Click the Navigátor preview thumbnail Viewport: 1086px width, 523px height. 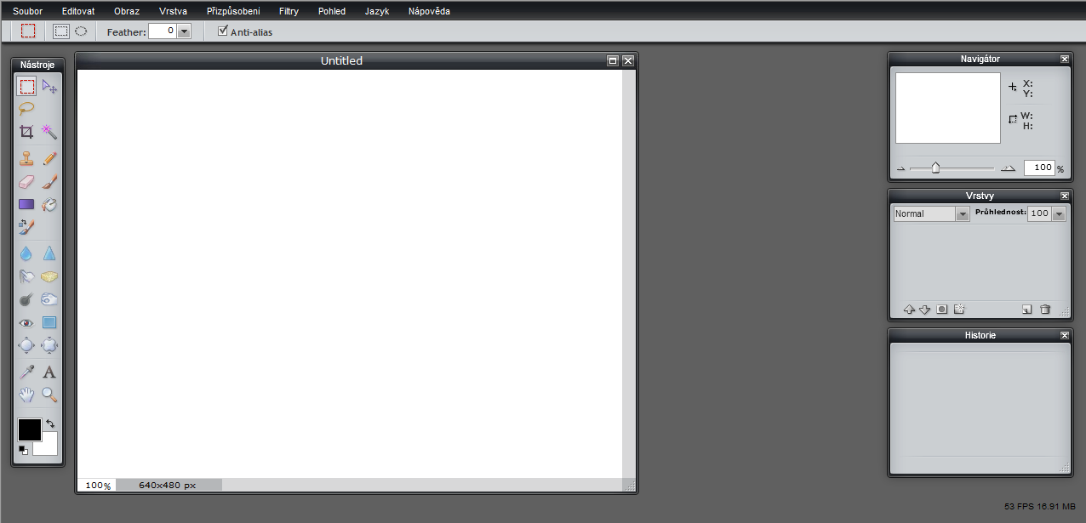tap(948, 108)
